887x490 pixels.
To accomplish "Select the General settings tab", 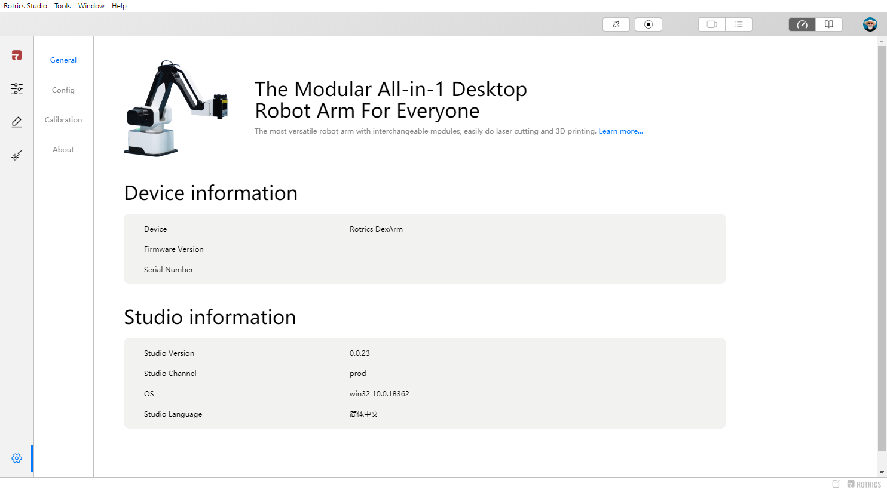I will [x=63, y=60].
